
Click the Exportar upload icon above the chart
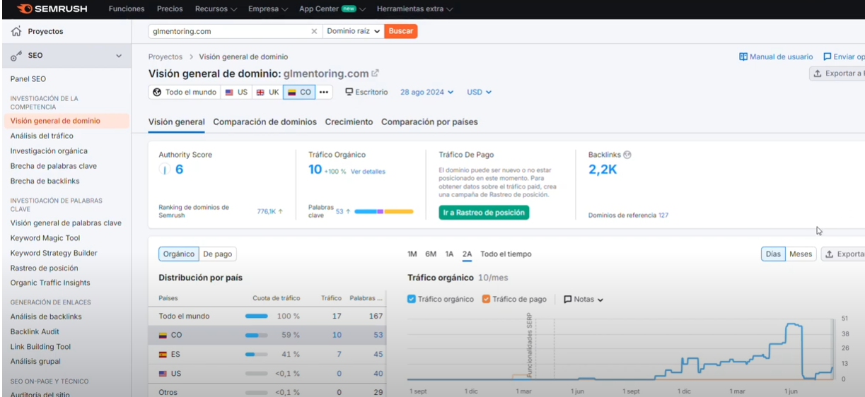(x=830, y=254)
